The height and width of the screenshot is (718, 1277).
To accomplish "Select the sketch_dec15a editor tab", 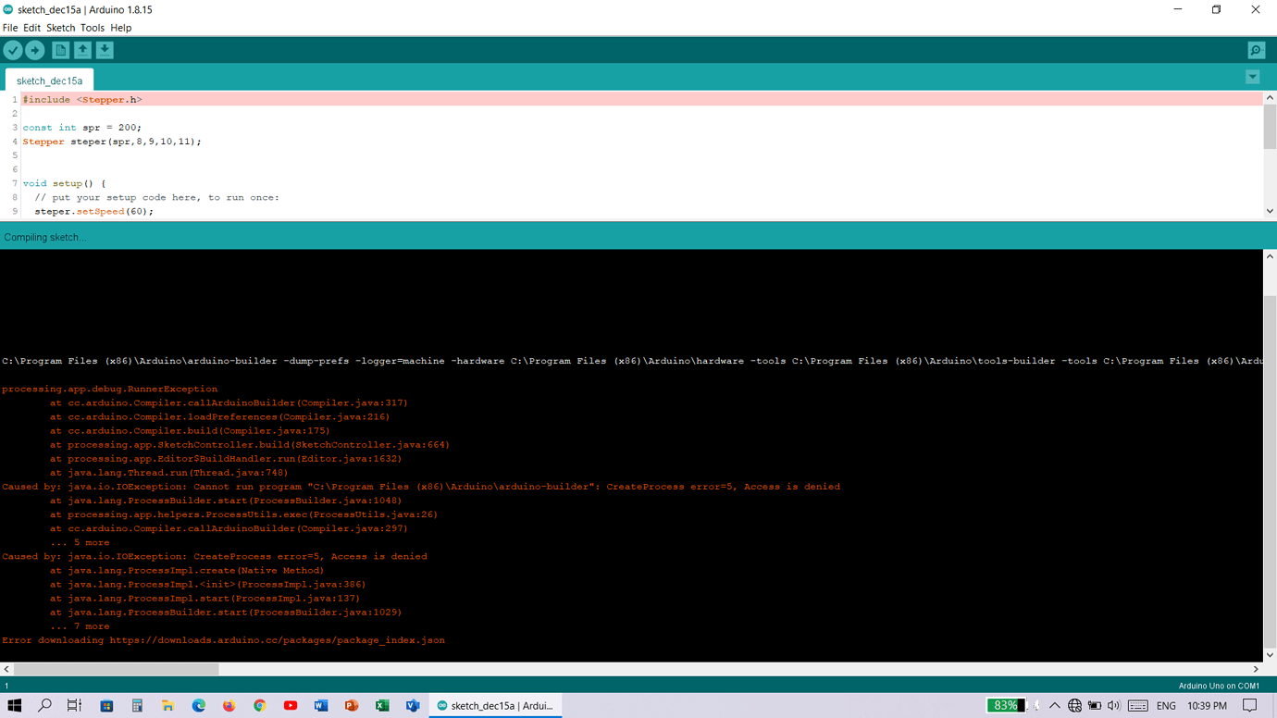I will coord(49,80).
